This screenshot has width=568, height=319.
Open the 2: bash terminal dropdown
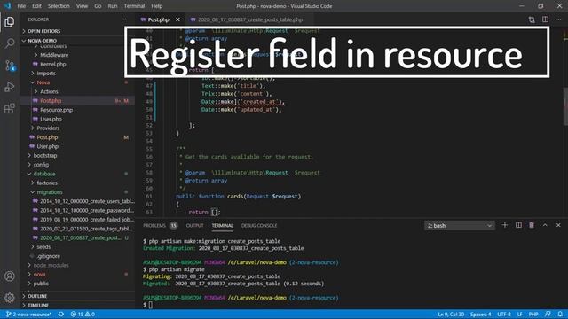460,225
